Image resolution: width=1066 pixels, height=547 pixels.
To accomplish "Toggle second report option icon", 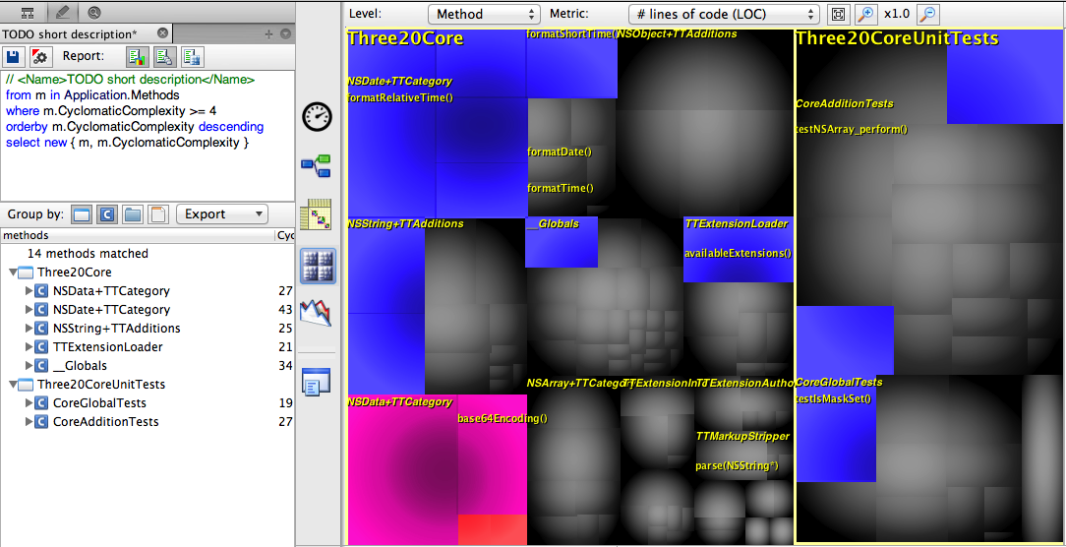I will pos(165,56).
